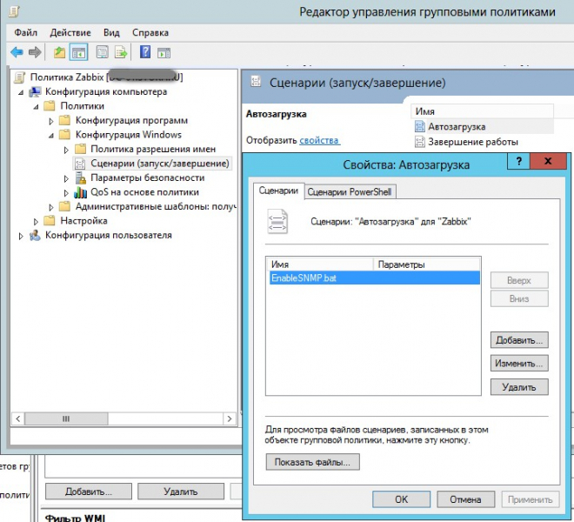Click the Properties toolbar icon
Screen dimensions: 574x522
coord(102,52)
